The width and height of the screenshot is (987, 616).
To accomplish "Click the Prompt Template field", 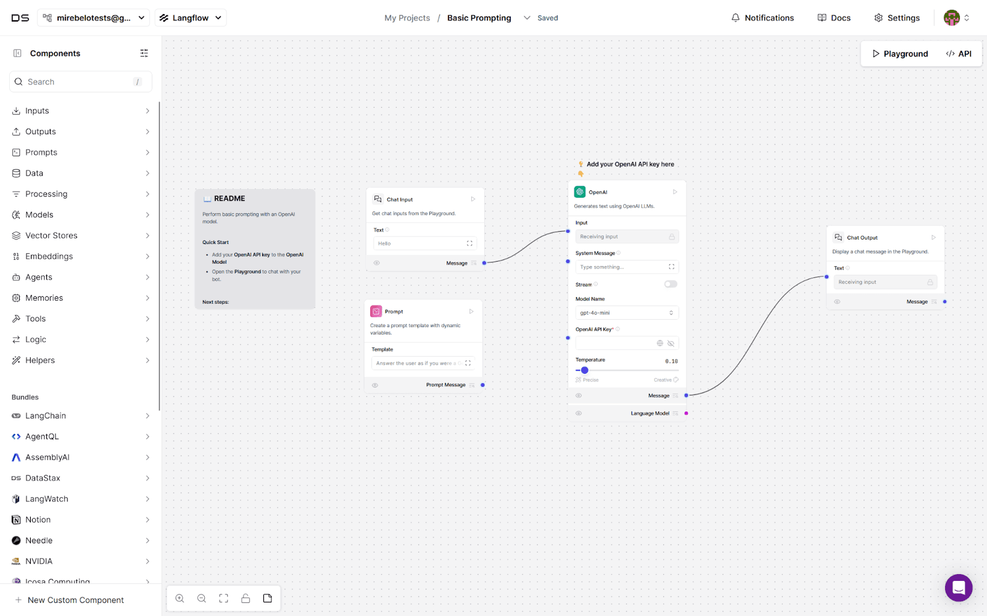I will 423,363.
